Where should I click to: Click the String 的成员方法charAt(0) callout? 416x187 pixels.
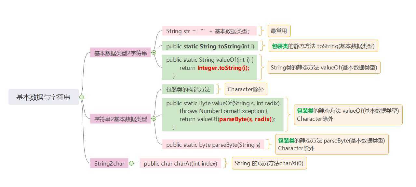point(269,163)
